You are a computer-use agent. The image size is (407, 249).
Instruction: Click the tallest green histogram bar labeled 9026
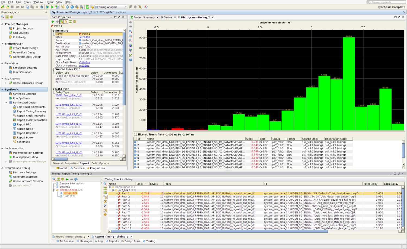pos(349,84)
